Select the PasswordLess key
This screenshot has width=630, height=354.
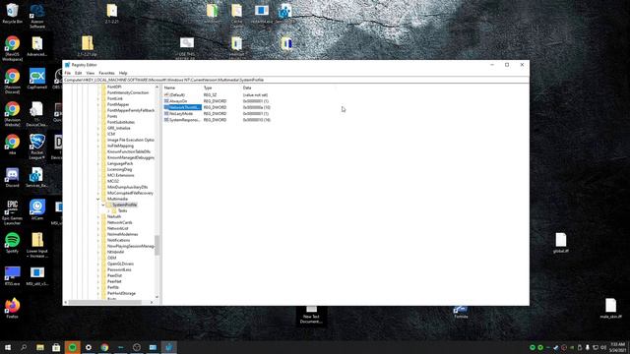point(119,269)
